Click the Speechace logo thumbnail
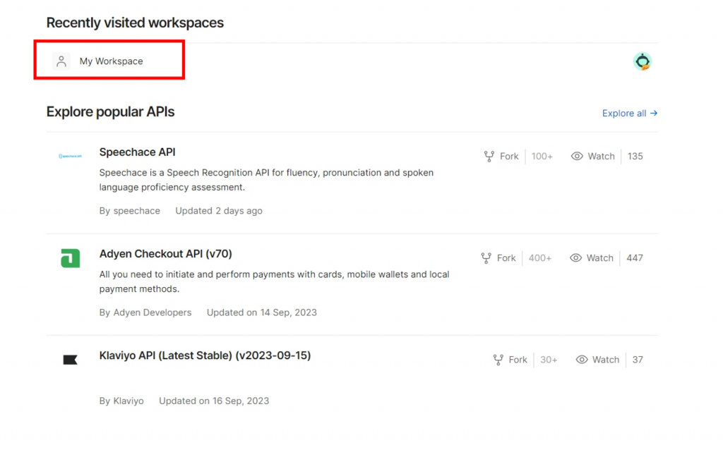This screenshot has width=723, height=450. coord(70,156)
